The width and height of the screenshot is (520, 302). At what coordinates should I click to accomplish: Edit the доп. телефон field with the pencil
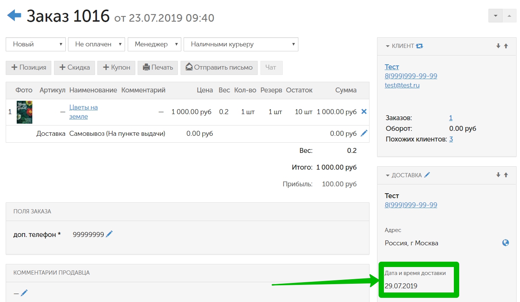(x=109, y=234)
